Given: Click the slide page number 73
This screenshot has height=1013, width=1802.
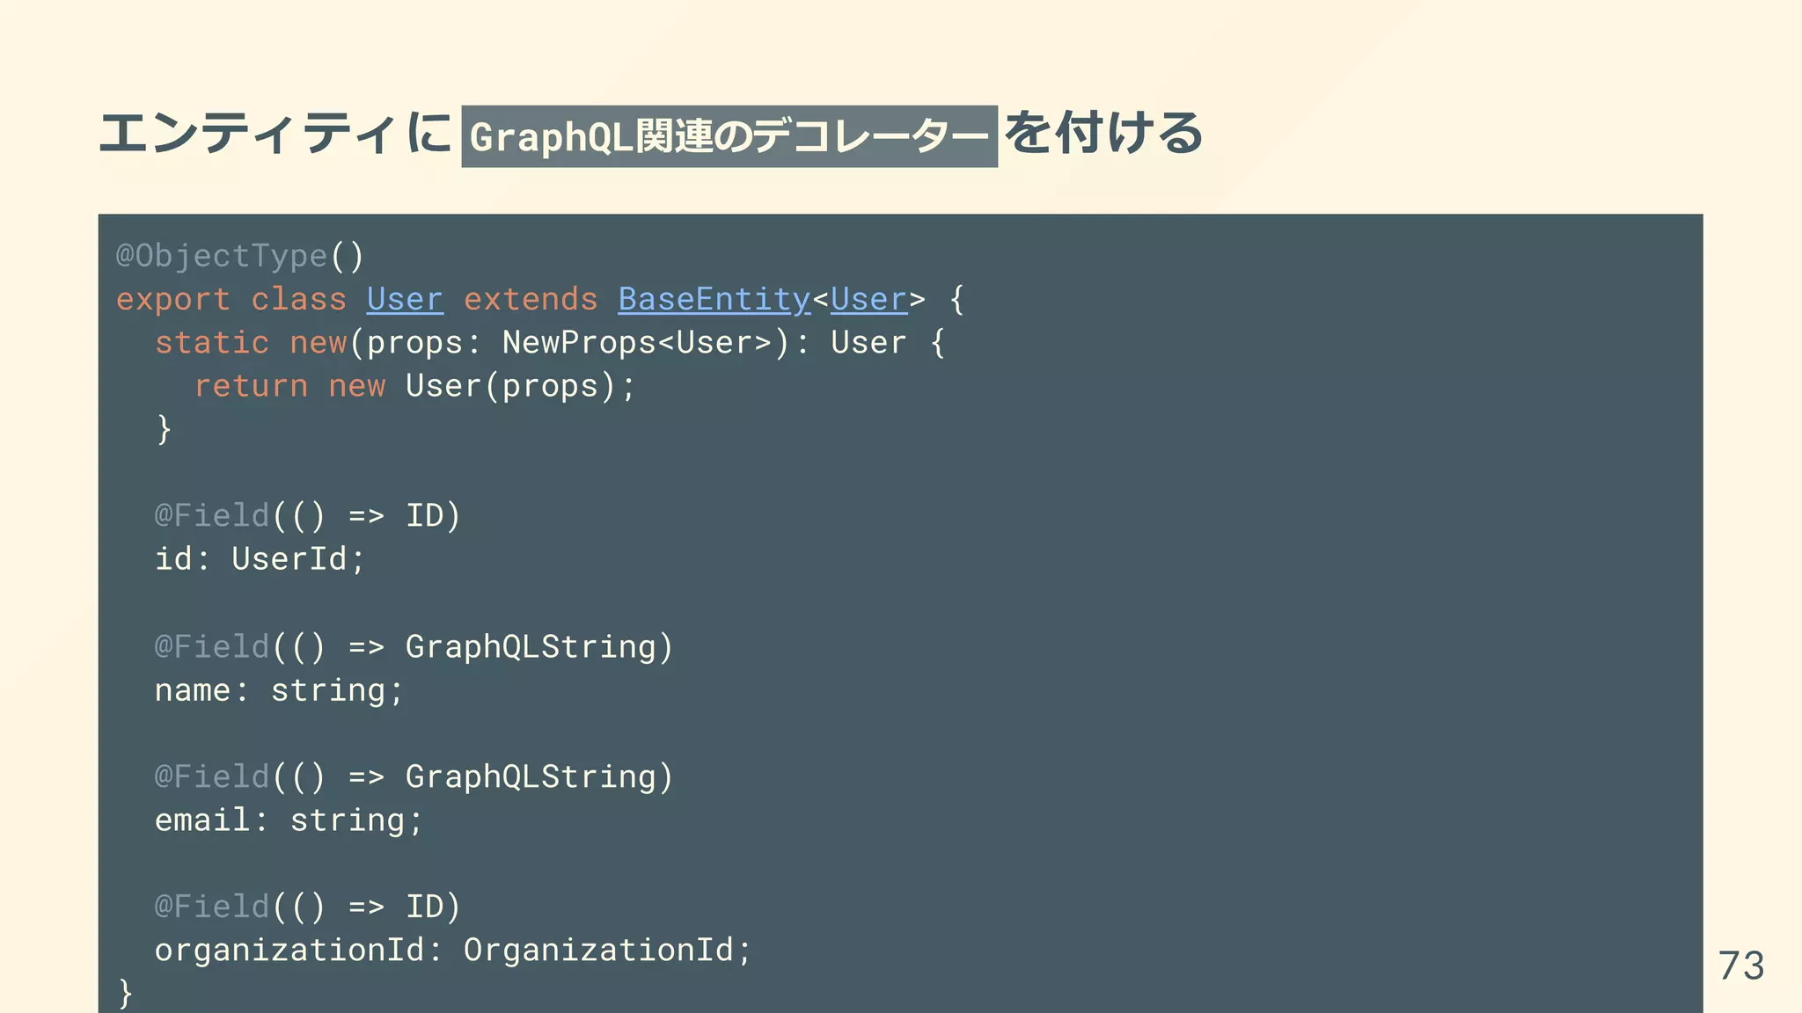Looking at the screenshot, I should (x=1741, y=966).
